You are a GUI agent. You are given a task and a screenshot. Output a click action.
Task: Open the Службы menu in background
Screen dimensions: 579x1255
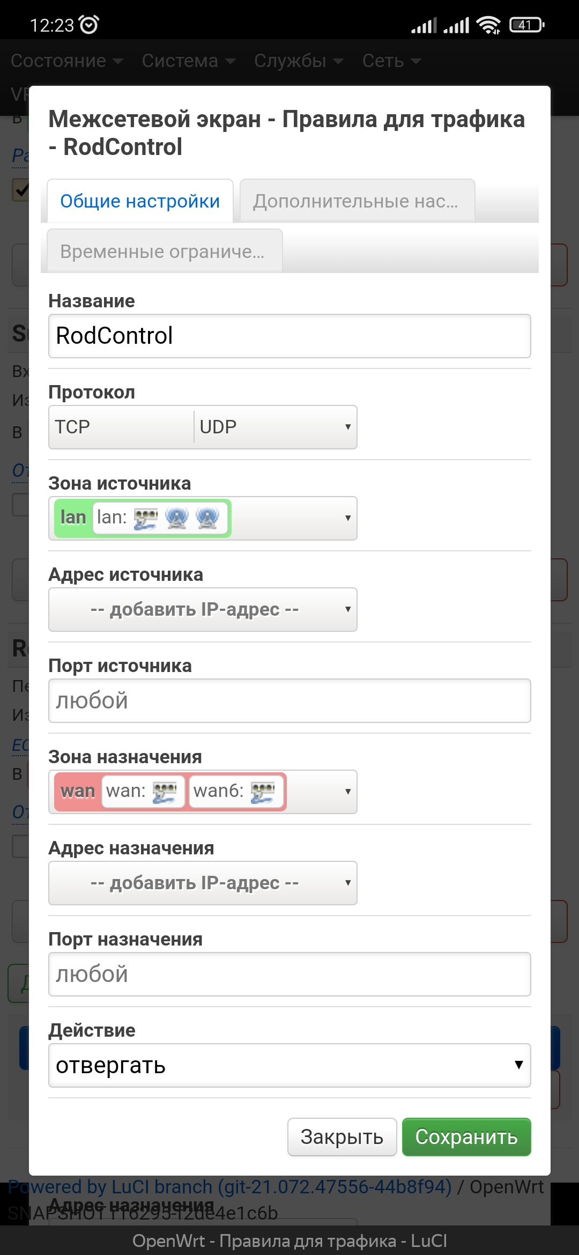tap(299, 61)
